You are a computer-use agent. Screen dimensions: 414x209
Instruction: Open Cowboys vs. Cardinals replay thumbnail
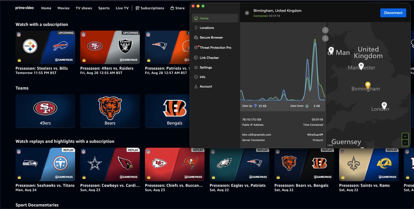110,165
